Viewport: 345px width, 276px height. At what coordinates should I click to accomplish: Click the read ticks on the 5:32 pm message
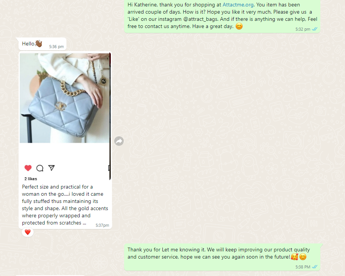(x=315, y=29)
